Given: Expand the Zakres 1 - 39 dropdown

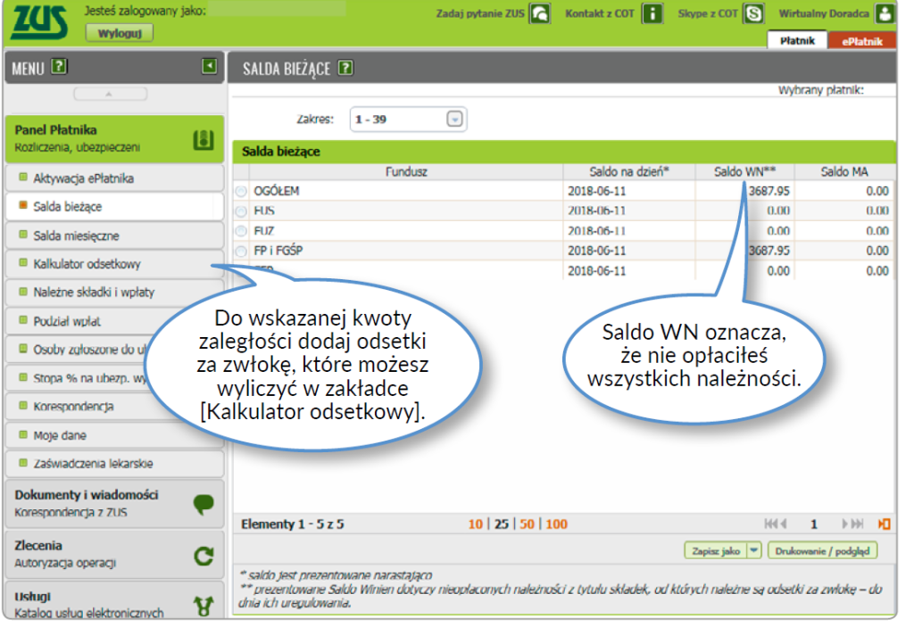Looking at the screenshot, I should pyautogui.click(x=455, y=120).
